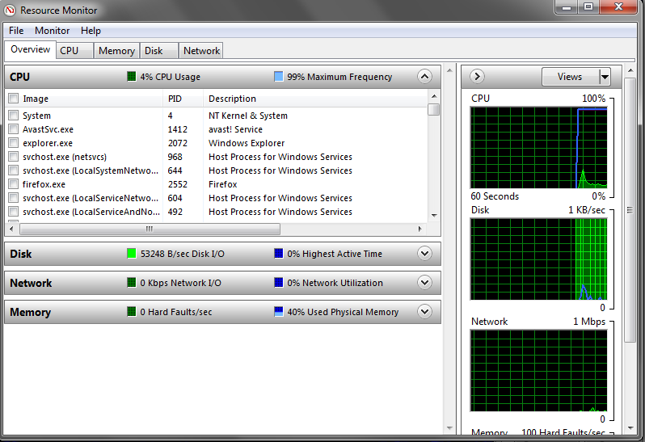This screenshot has height=442, width=645.
Task: Collapse the graph pane with arrow button
Action: (x=477, y=77)
